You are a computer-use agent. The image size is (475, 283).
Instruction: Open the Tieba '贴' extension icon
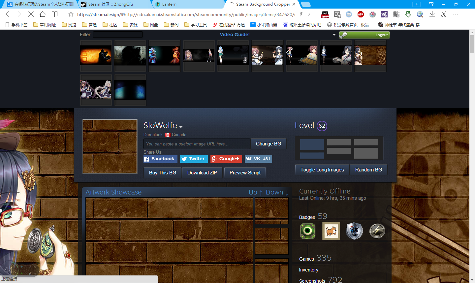click(x=396, y=14)
